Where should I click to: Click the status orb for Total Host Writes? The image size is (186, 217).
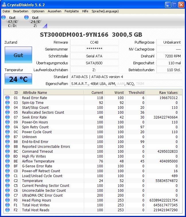7,205
